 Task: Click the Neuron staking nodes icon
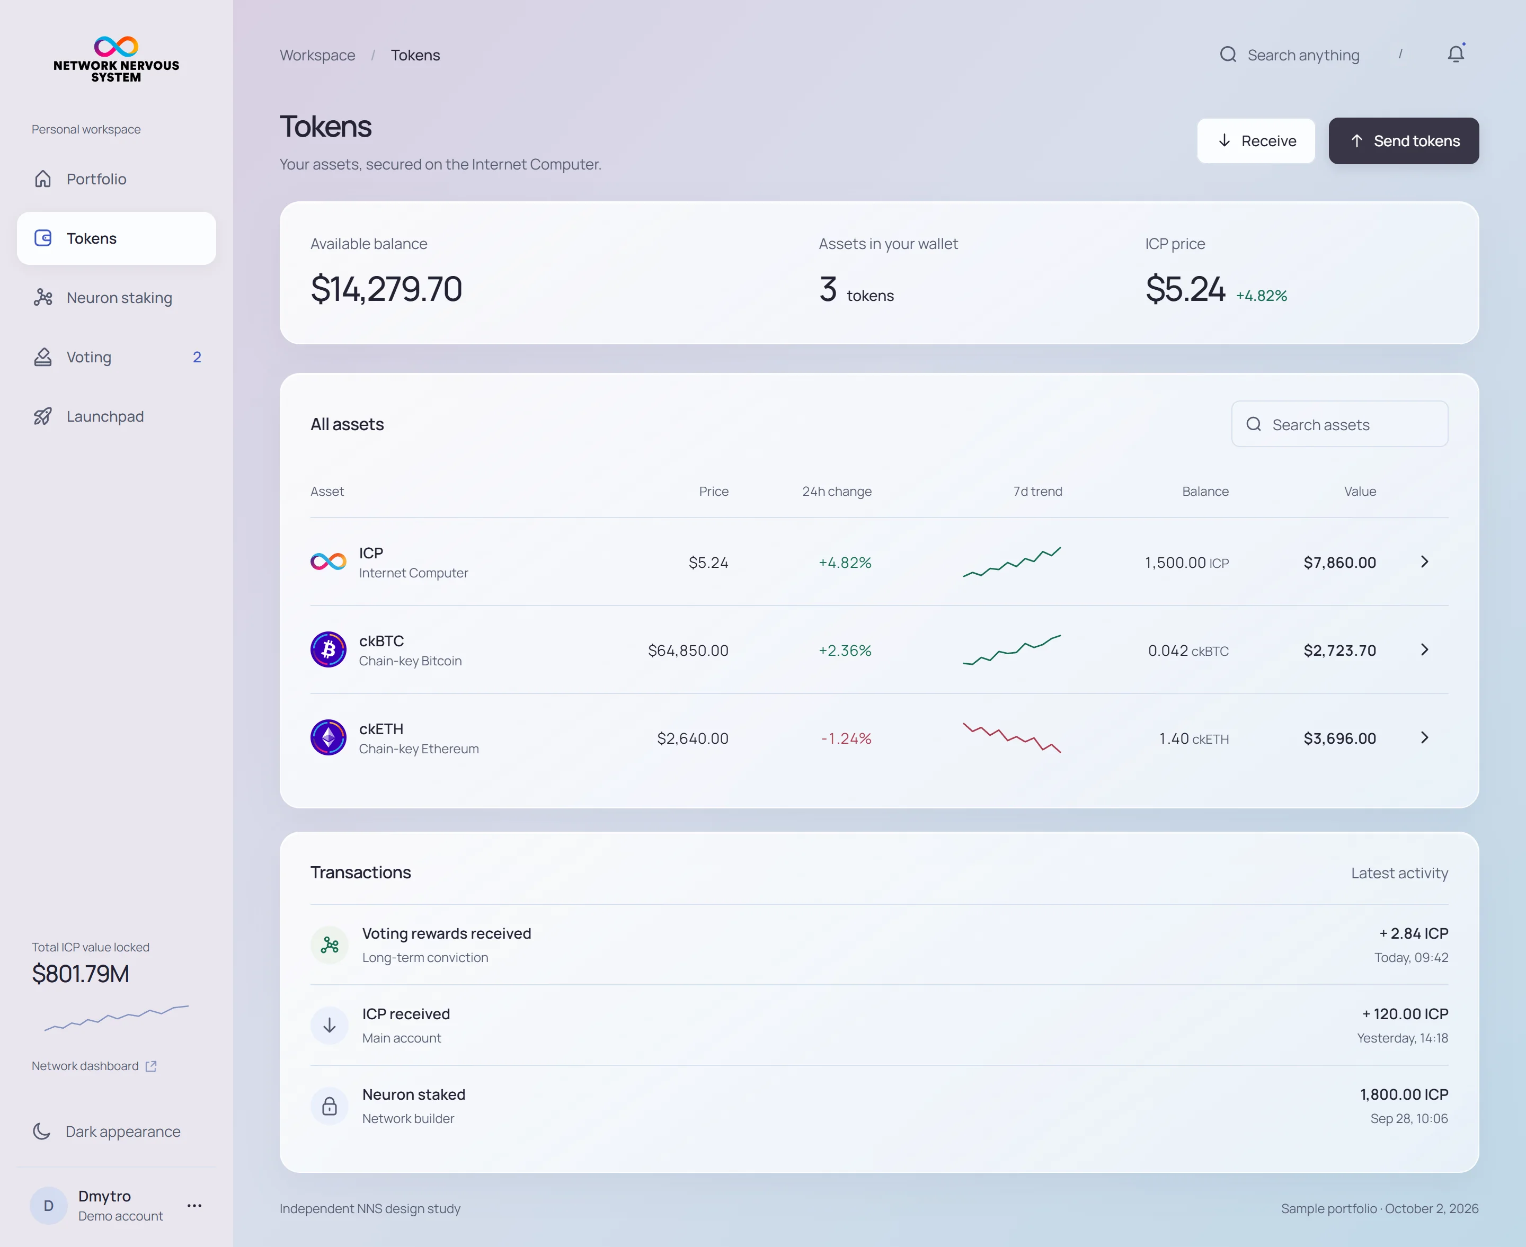coord(43,297)
